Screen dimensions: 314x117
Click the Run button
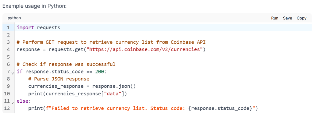pos(275,18)
